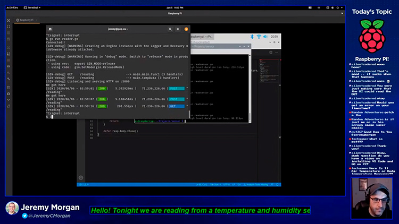
Task: Expand the system menu arrow in the top bar
Action: pos(342,7)
